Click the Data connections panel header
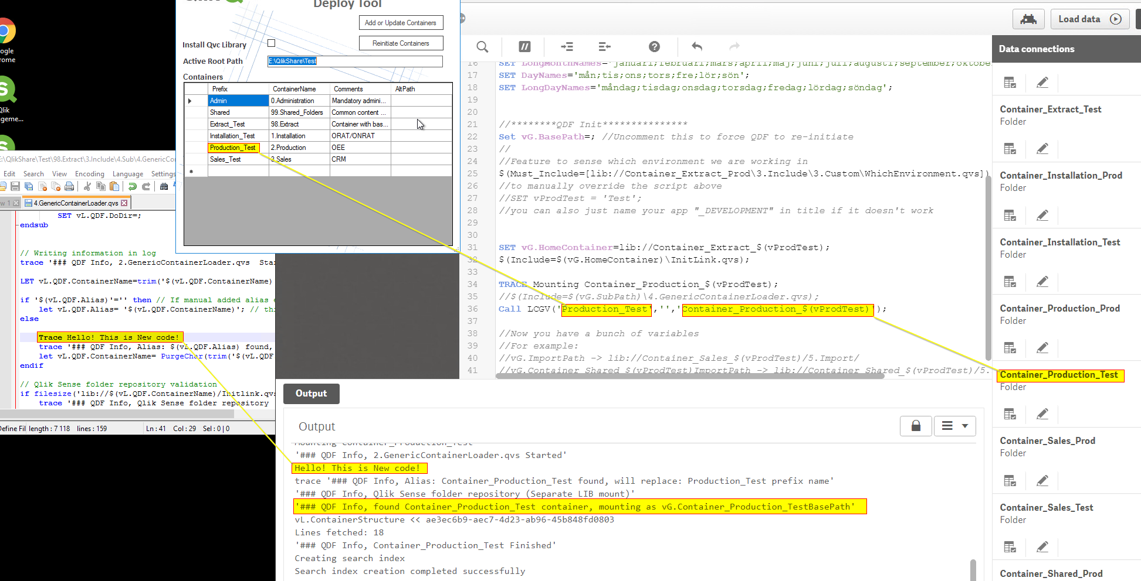 [1066, 49]
